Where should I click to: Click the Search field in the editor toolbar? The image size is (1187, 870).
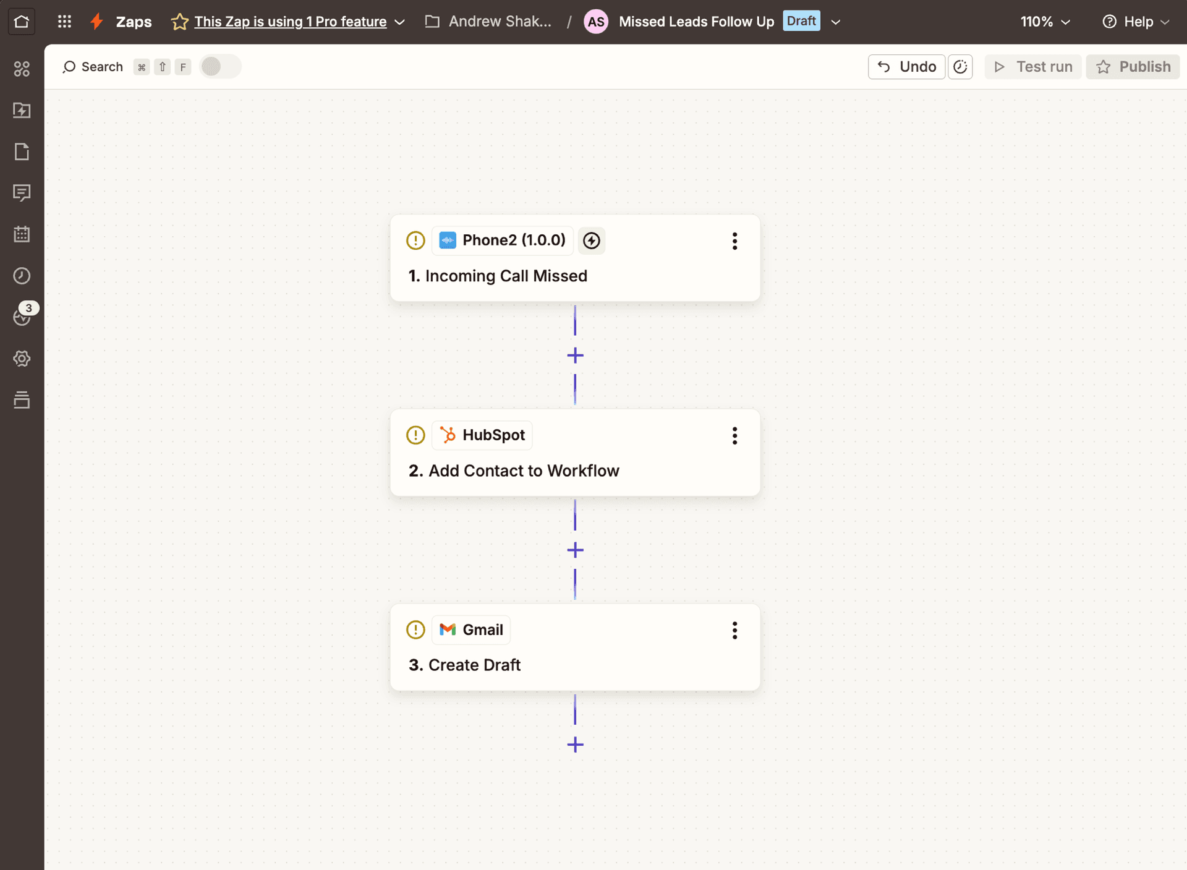(93, 67)
